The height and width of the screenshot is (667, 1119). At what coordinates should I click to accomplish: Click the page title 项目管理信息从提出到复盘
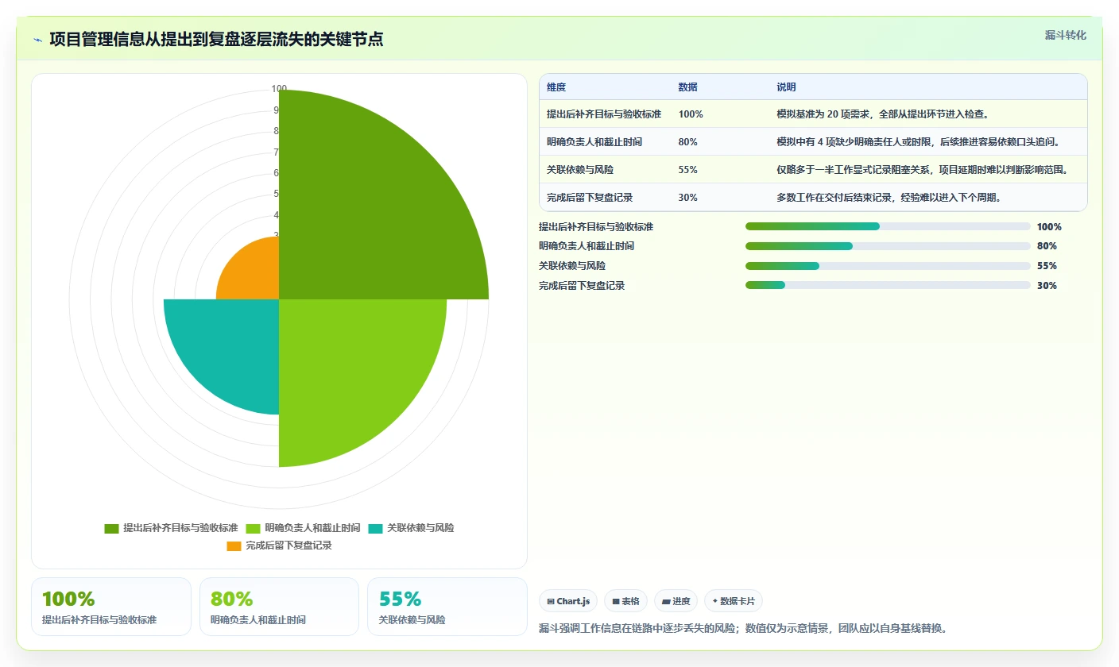216,40
